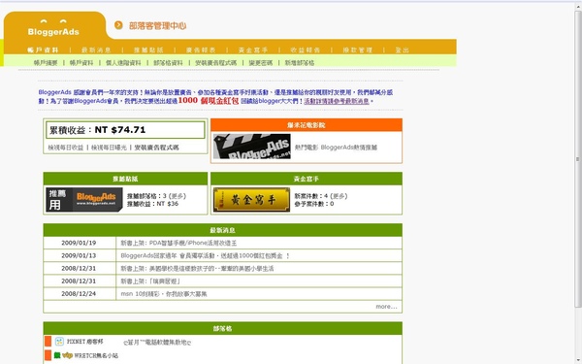Select the 新增部落格 submenu item

(300, 63)
